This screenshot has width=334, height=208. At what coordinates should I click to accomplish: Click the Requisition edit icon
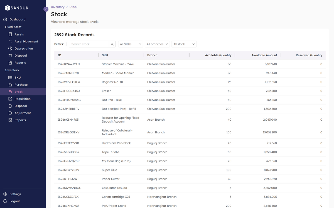pyautogui.click(x=10, y=99)
